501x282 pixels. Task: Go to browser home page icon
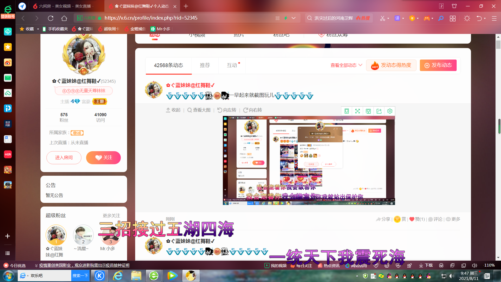tap(64, 18)
